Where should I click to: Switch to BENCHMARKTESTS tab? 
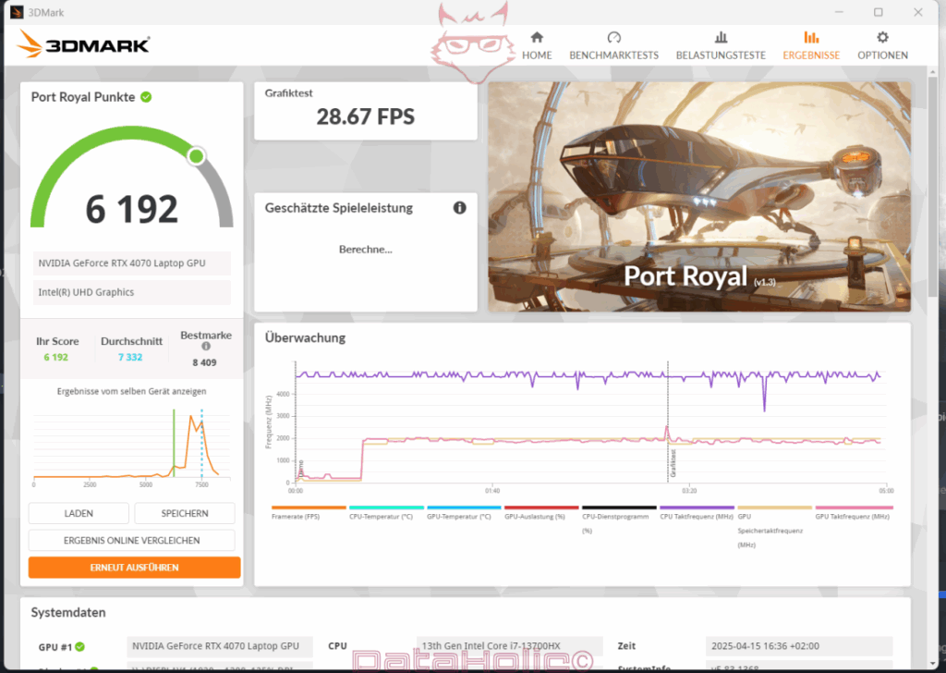point(613,46)
